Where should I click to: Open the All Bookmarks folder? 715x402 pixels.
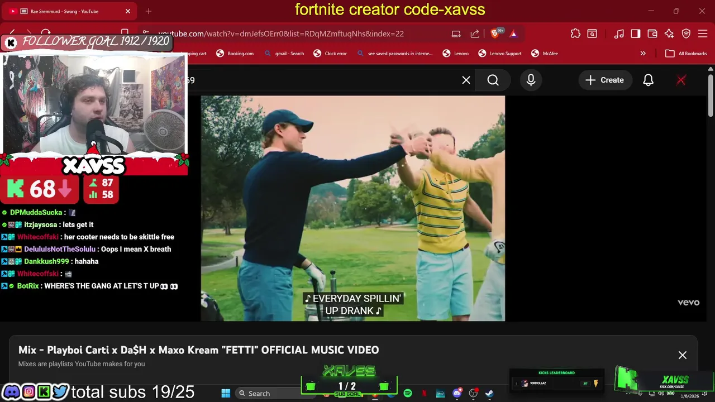687,54
